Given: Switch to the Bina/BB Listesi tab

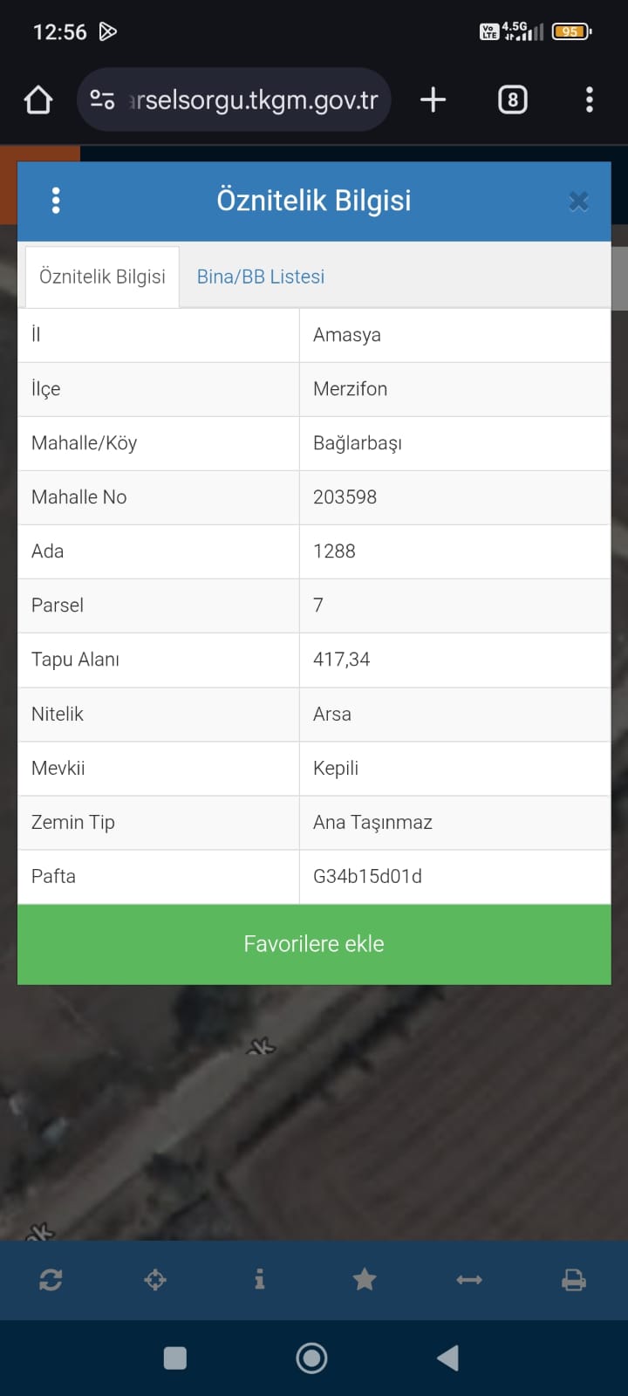Looking at the screenshot, I should [x=260, y=277].
